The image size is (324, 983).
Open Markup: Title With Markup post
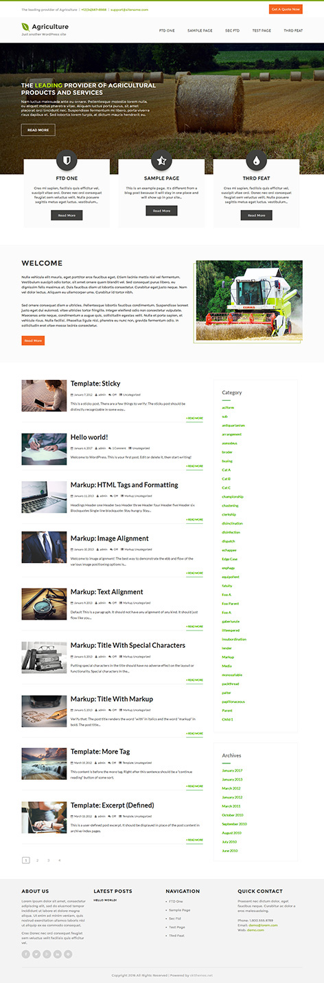click(113, 699)
